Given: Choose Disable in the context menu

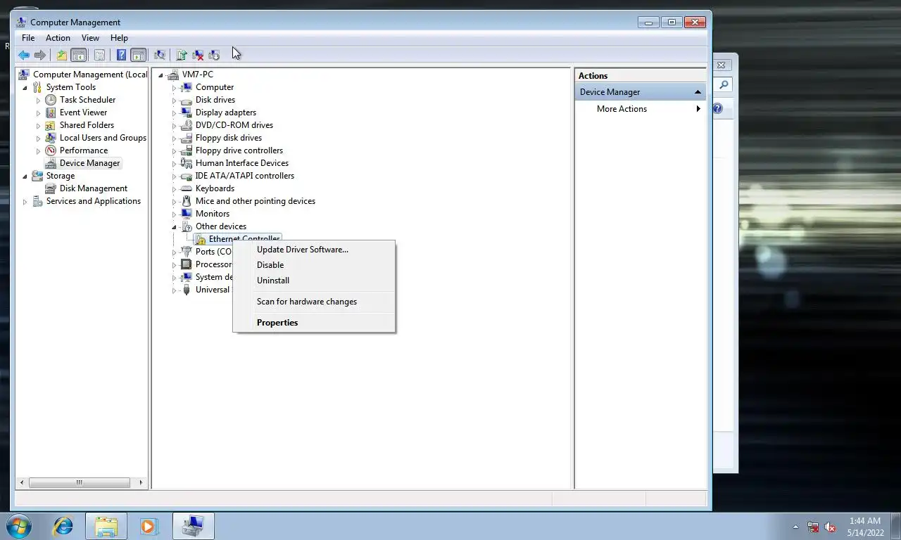Looking at the screenshot, I should click(x=314, y=265).
